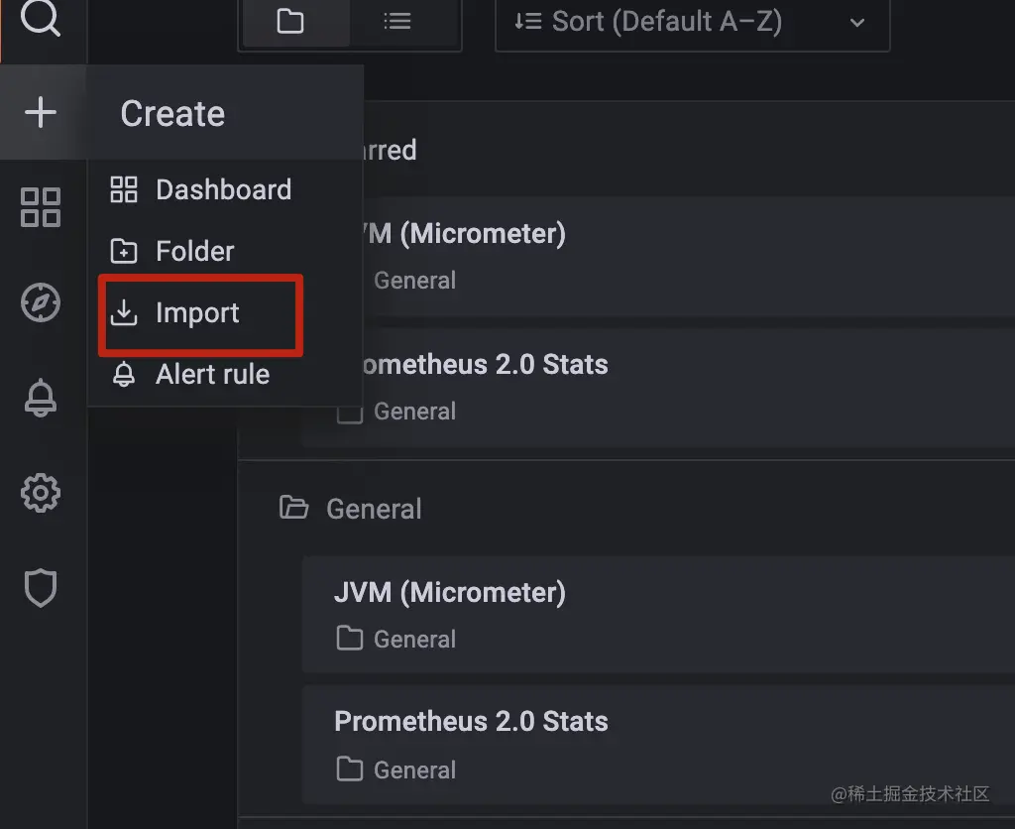Choose Folder from the Create menu
1015x829 pixels.
[x=224, y=251]
